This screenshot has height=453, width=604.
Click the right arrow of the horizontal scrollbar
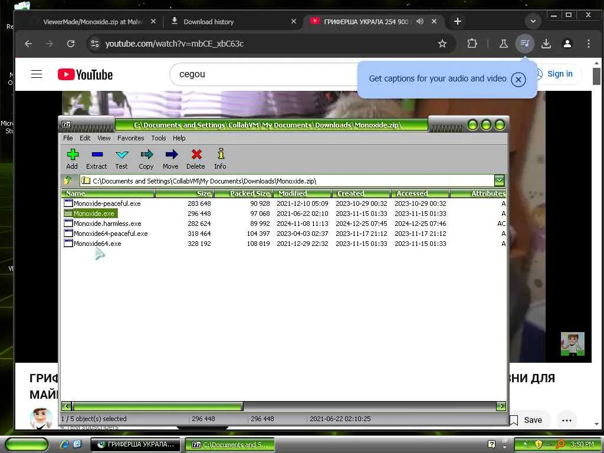click(x=501, y=406)
